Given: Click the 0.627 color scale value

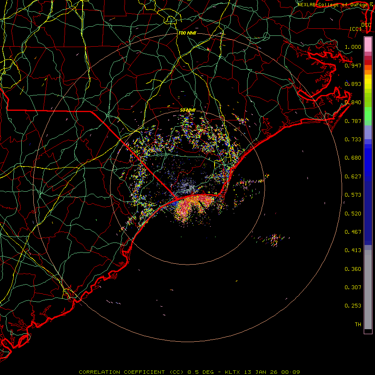Looking at the screenshot, I should pos(353,177).
